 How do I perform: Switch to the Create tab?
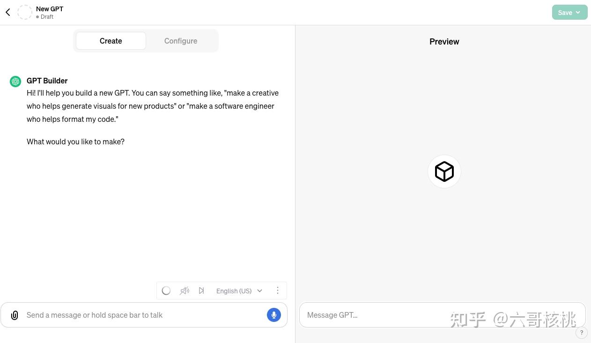pos(111,41)
